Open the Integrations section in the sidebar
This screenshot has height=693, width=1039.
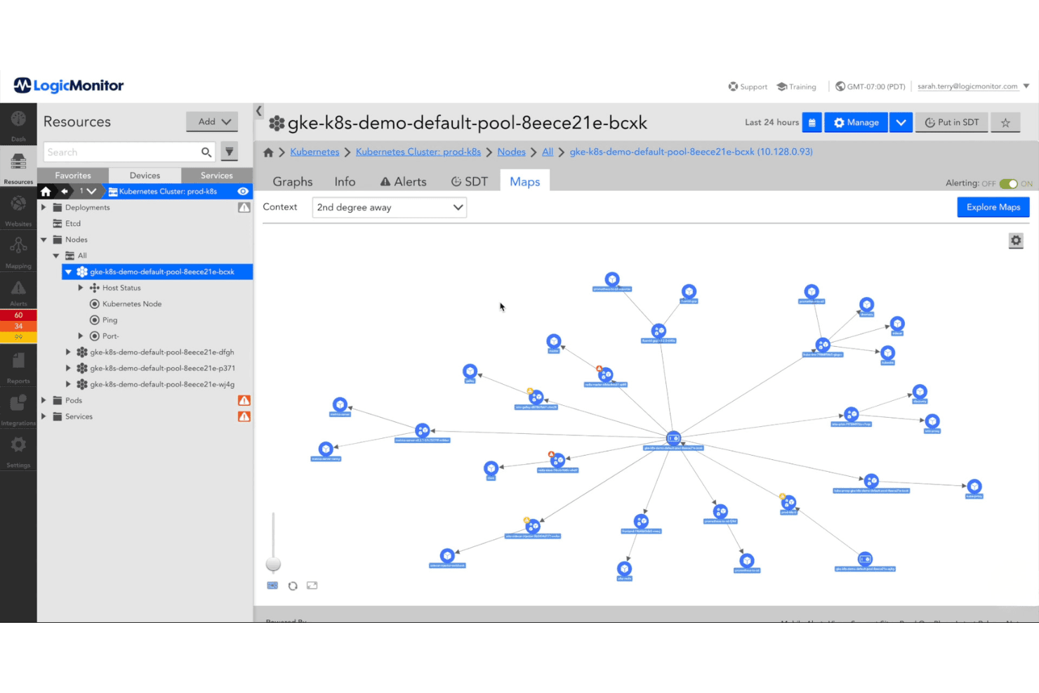[x=18, y=408]
